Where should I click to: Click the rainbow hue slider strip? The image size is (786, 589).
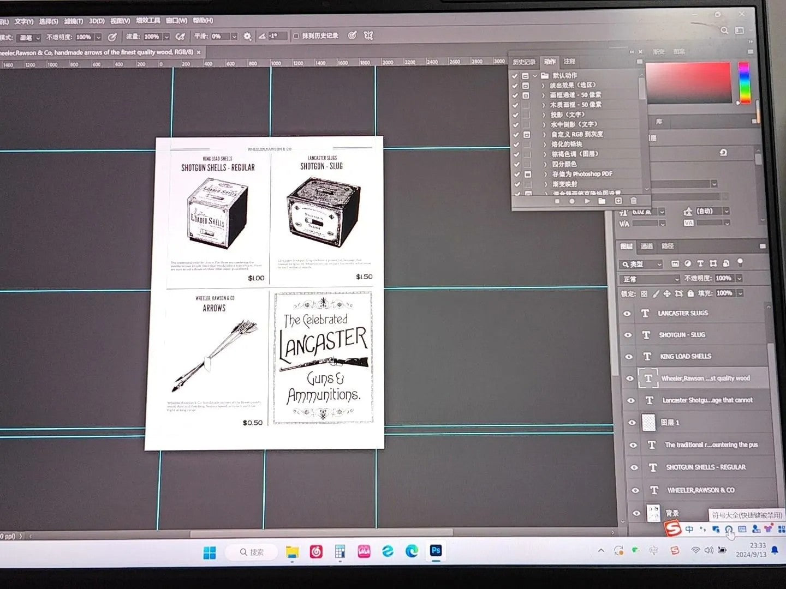click(x=743, y=82)
